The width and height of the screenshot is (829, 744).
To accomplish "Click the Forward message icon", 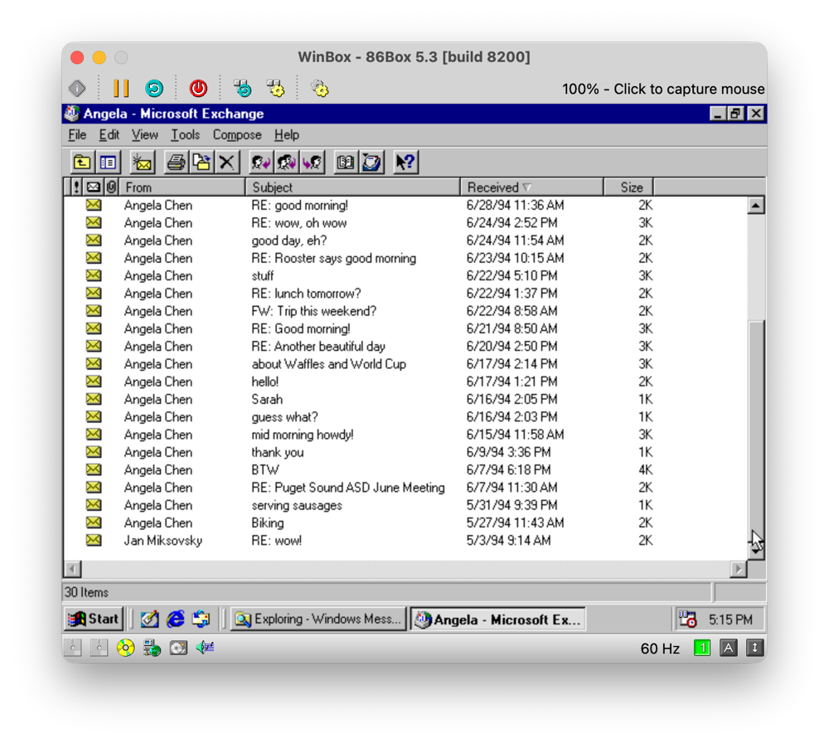I will [313, 163].
